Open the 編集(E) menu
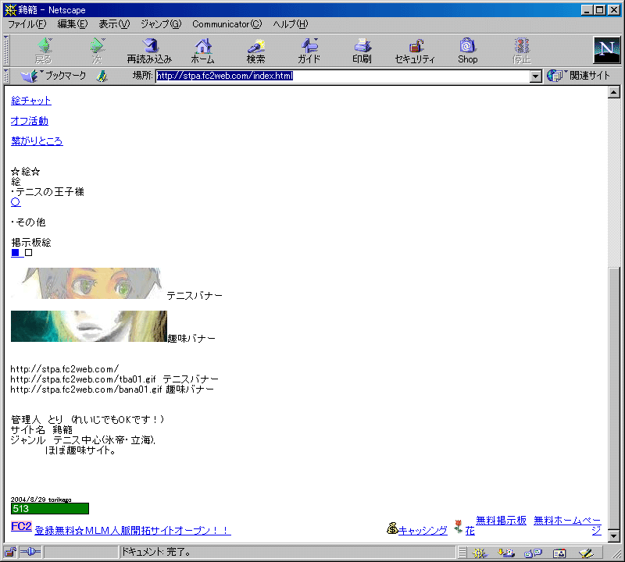 click(x=73, y=24)
